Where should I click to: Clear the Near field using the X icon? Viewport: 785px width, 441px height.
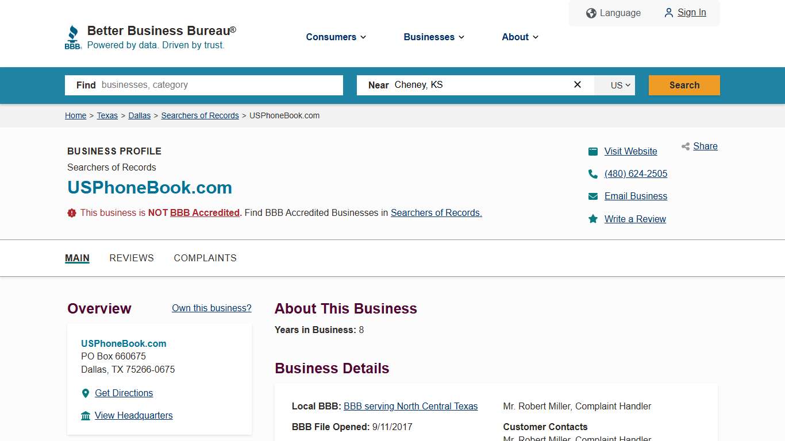[577, 84]
